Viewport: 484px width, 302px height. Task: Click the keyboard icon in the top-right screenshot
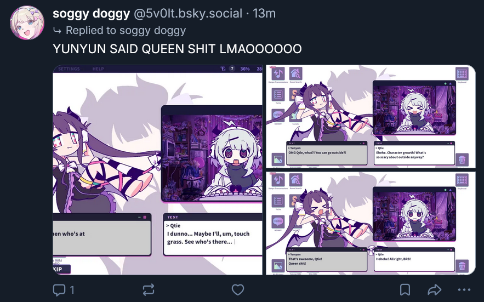point(462,74)
